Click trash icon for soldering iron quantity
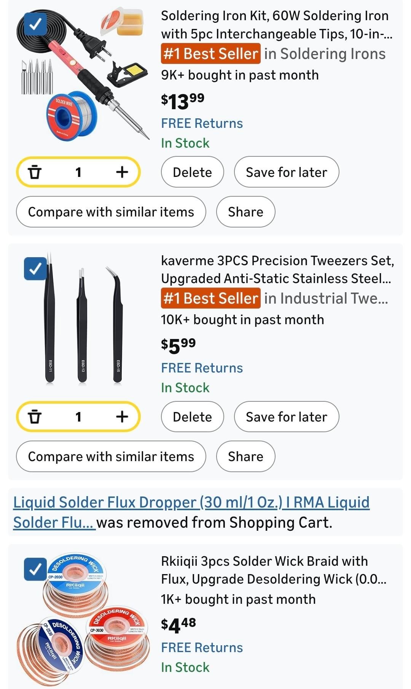This screenshot has width=411, height=689. pos(35,172)
